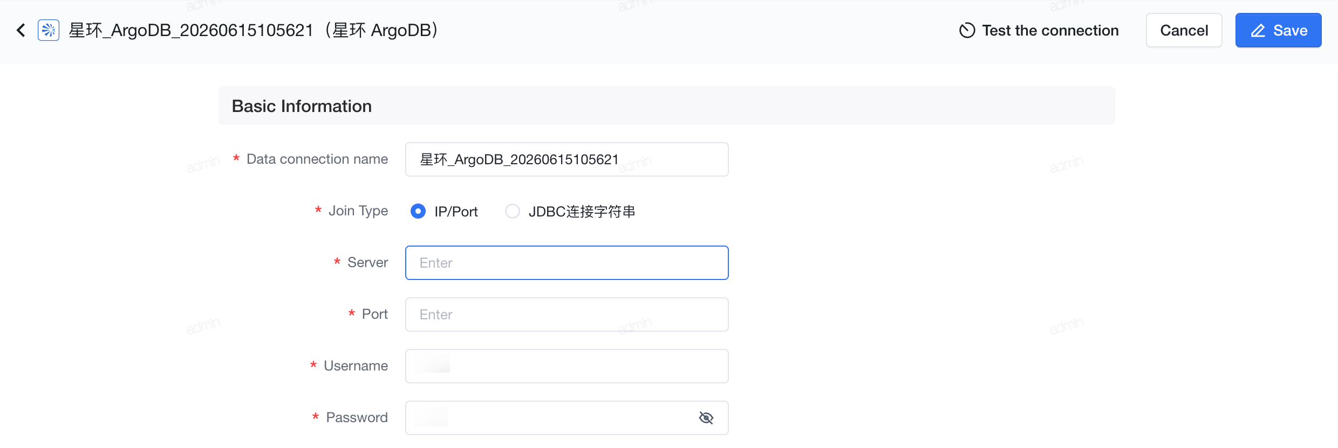This screenshot has height=448, width=1338.
Task: Click the ArgoDB logo icon in header
Action: pos(49,30)
